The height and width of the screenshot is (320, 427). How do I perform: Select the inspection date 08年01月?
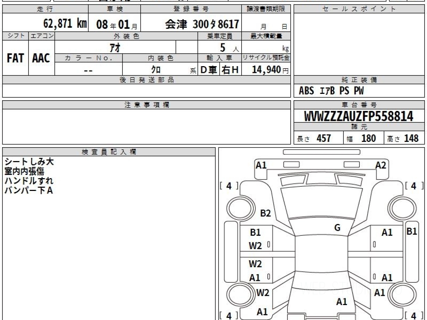point(117,24)
